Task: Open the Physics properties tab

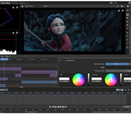Action: pyautogui.click(x=127, y=36)
